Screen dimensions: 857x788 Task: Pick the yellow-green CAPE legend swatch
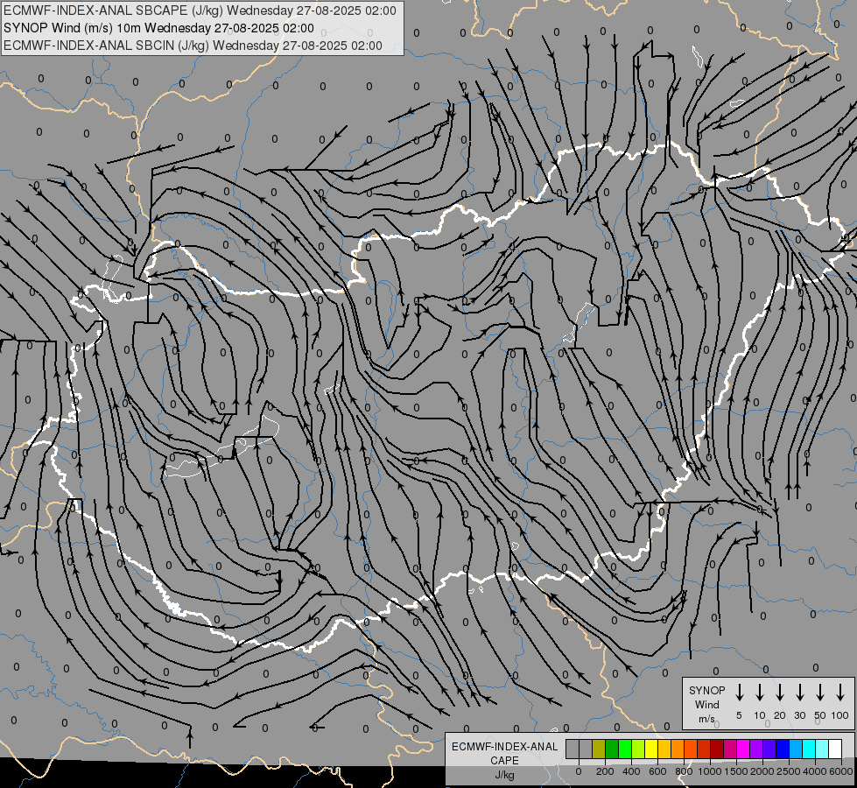tap(638, 749)
